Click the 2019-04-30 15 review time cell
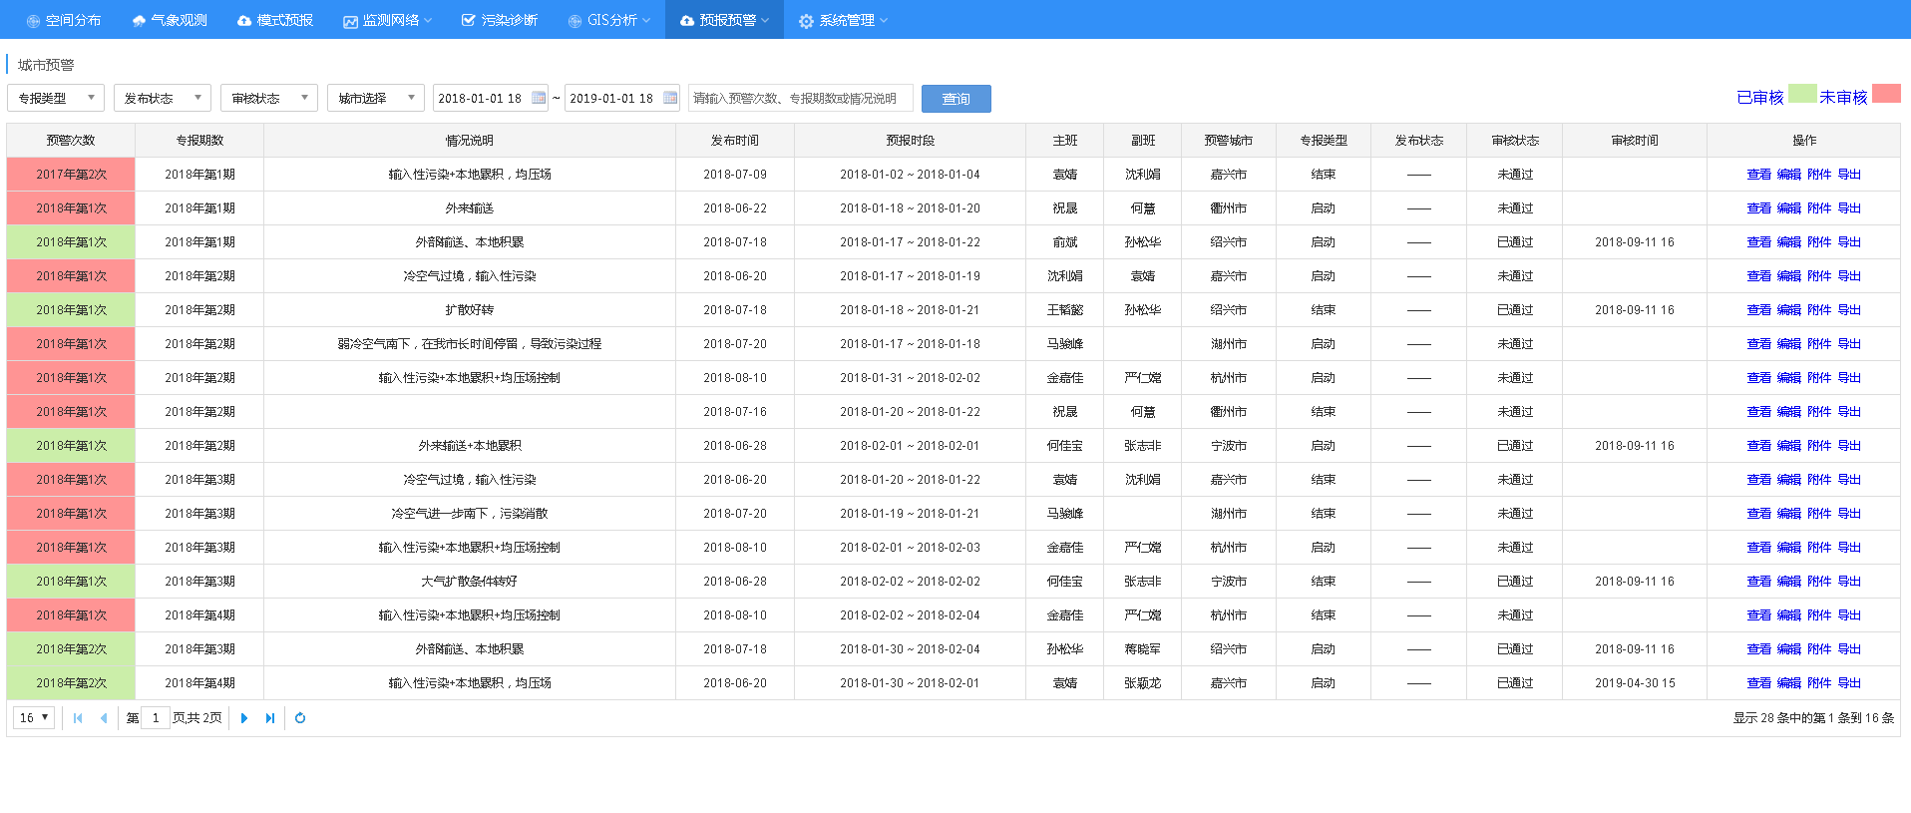Image resolution: width=1911 pixels, height=813 pixels. (x=1635, y=683)
